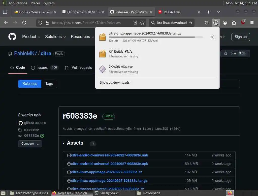
Task: Expand the Resources menu
Action: (82, 37)
